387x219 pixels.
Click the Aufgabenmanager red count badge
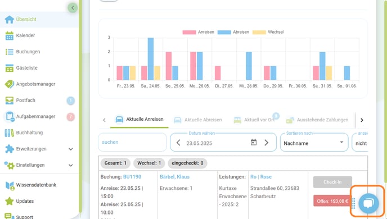[70, 117]
